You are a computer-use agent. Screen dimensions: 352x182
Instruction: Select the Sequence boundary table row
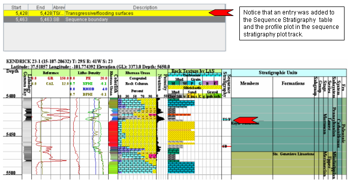click(115, 19)
